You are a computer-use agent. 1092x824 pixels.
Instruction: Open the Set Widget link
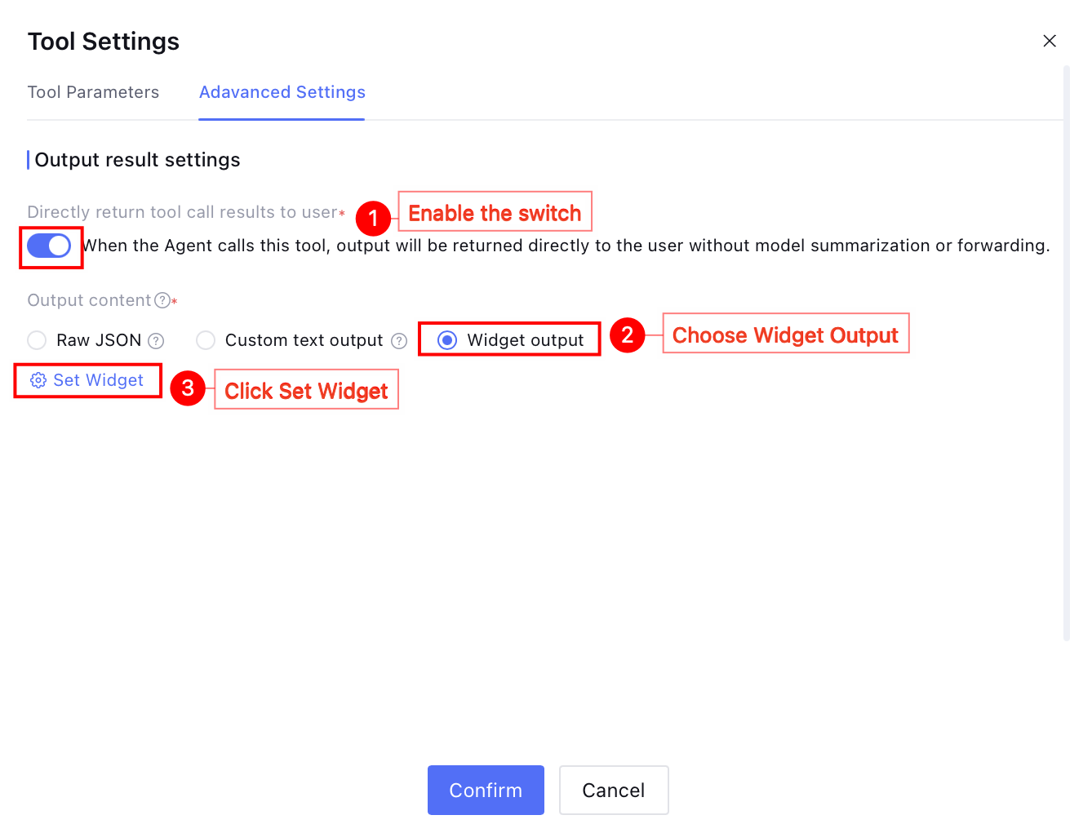pyautogui.click(x=98, y=380)
